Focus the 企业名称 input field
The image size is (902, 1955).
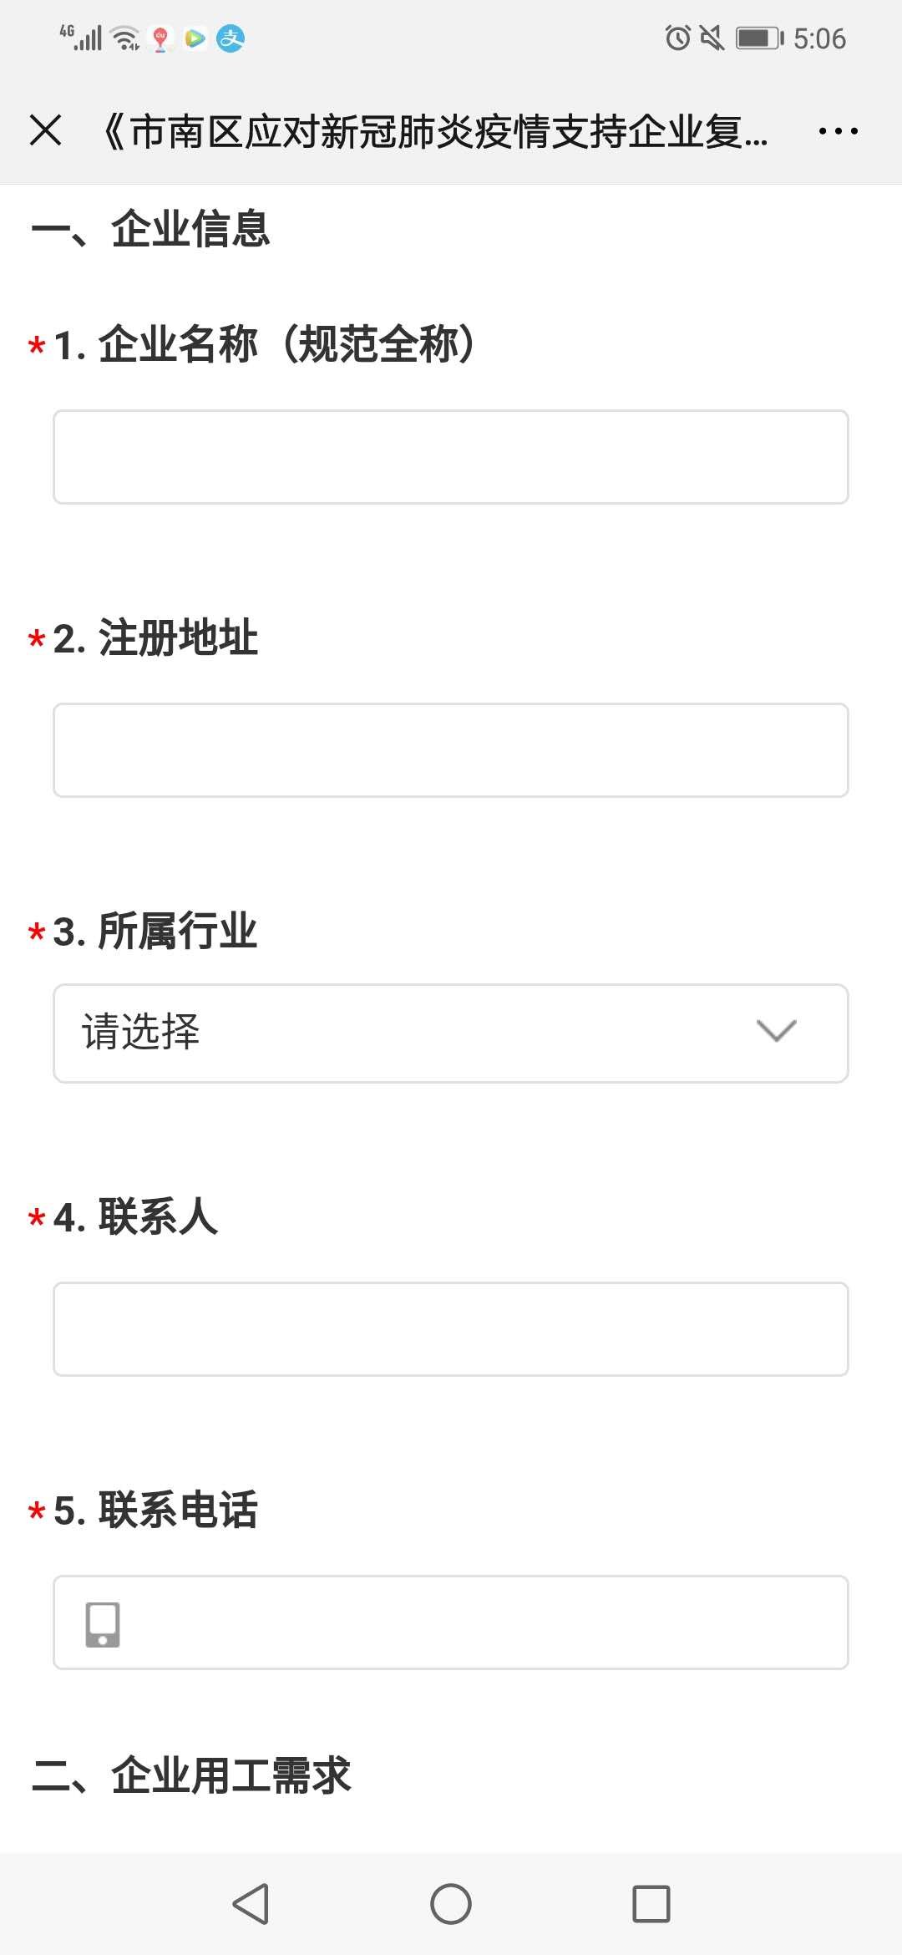[451, 457]
